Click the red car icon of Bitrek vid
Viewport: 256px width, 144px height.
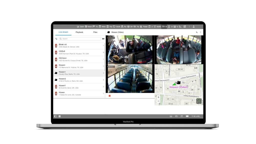[56, 45]
